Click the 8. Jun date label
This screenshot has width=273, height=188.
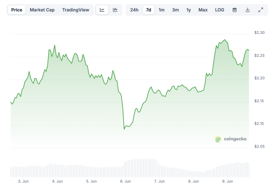pyautogui.click(x=194, y=181)
